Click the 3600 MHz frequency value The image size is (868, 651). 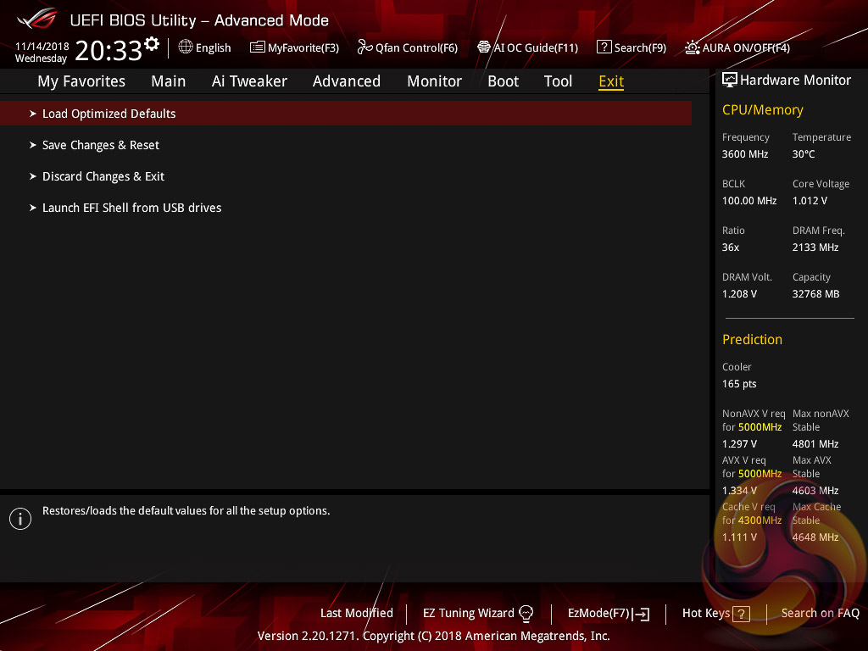tap(744, 154)
